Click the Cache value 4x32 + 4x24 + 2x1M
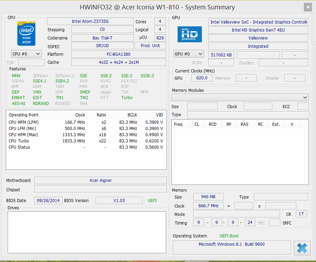The height and width of the screenshot is (262, 316). click(x=119, y=62)
